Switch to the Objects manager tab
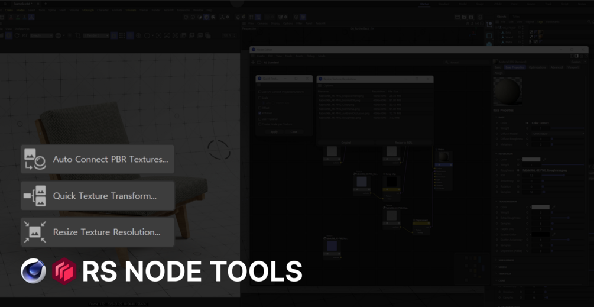Image resolution: width=594 pixels, height=307 pixels. point(502,17)
